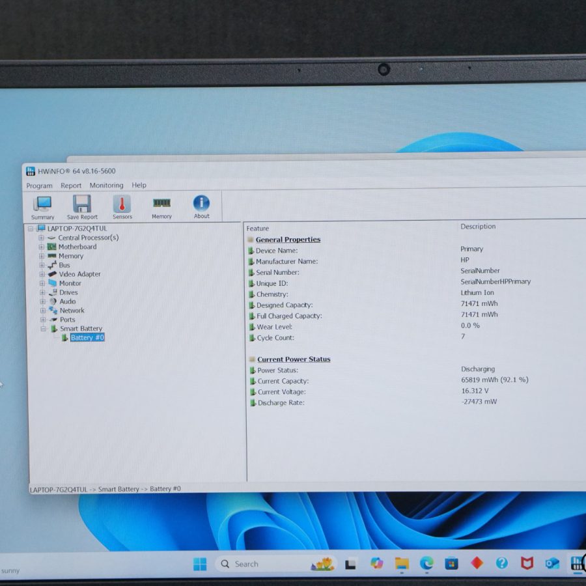The height and width of the screenshot is (586, 586).
Task: Click the About info icon
Action: click(x=201, y=206)
